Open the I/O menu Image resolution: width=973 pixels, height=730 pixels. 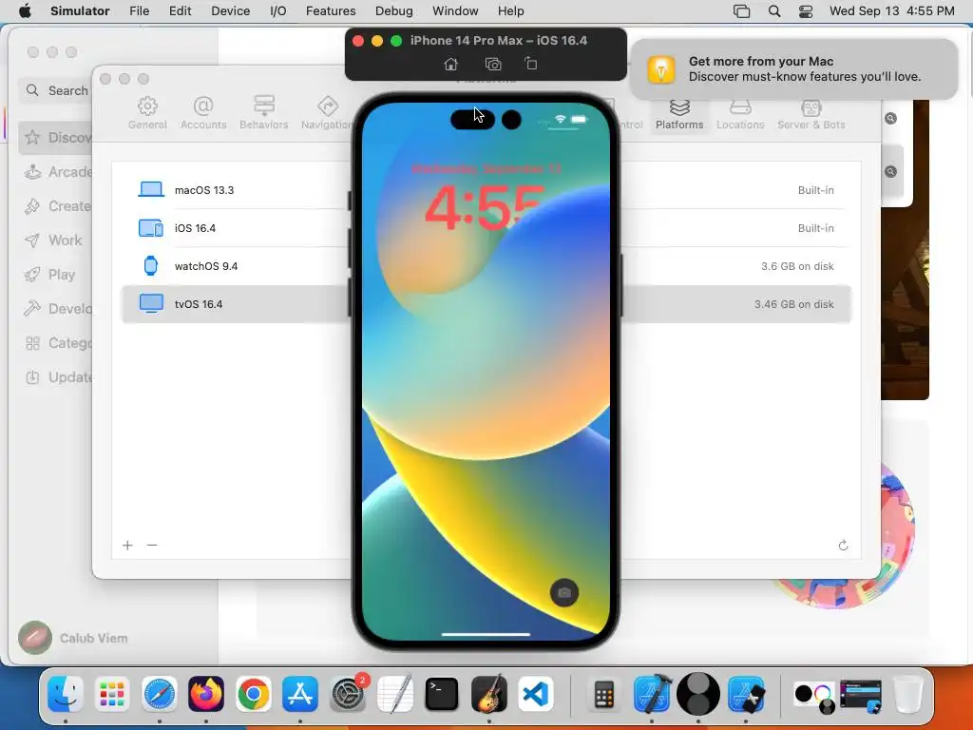(278, 11)
